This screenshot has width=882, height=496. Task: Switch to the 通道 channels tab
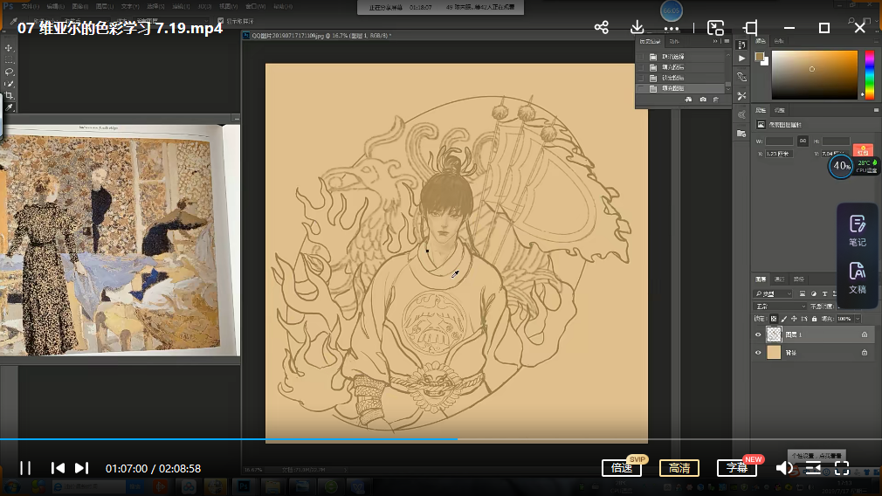(x=780, y=279)
